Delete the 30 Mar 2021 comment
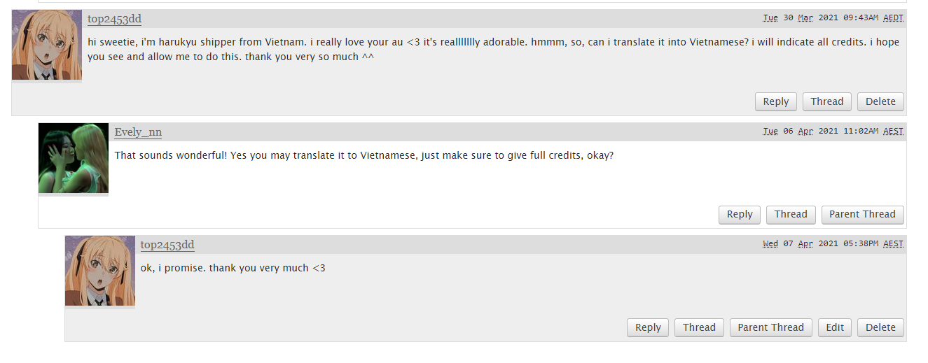The width and height of the screenshot is (928, 363). pos(880,101)
